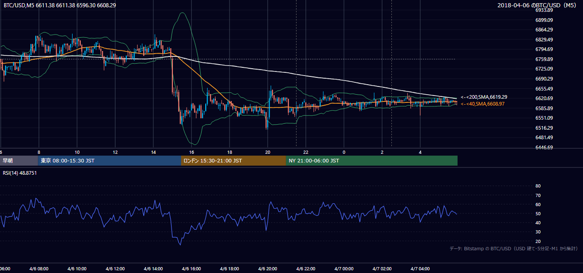Click hour label 4 under price chart

click(x=420, y=152)
